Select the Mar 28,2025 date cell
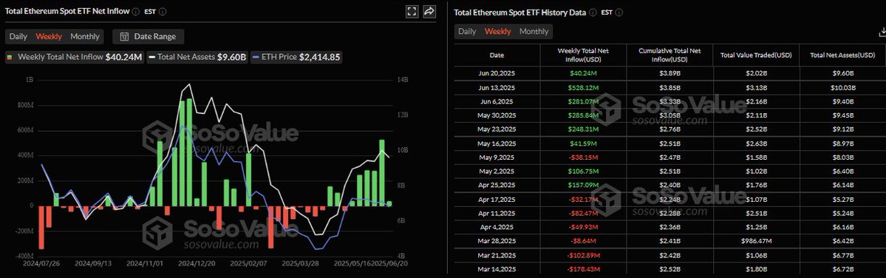Viewport: 886px width, 278px height. [497, 241]
